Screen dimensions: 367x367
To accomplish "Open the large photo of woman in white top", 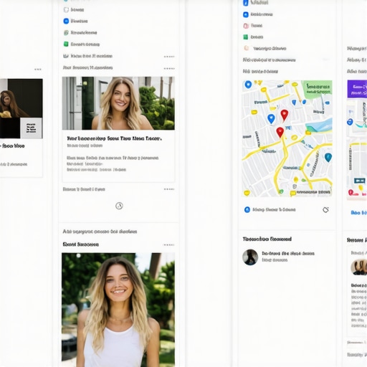I will (118, 310).
